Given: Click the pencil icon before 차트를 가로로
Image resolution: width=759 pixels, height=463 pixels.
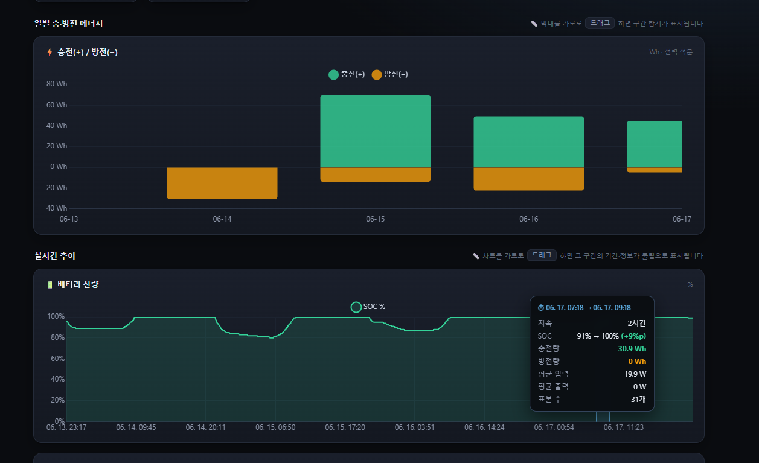Looking at the screenshot, I should point(476,256).
